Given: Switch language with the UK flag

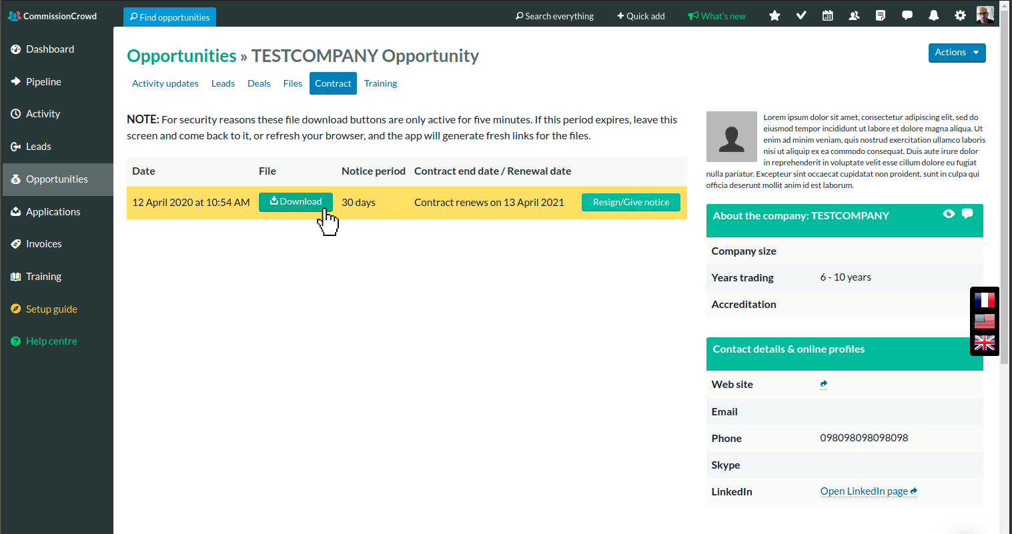Looking at the screenshot, I should pyautogui.click(x=984, y=343).
